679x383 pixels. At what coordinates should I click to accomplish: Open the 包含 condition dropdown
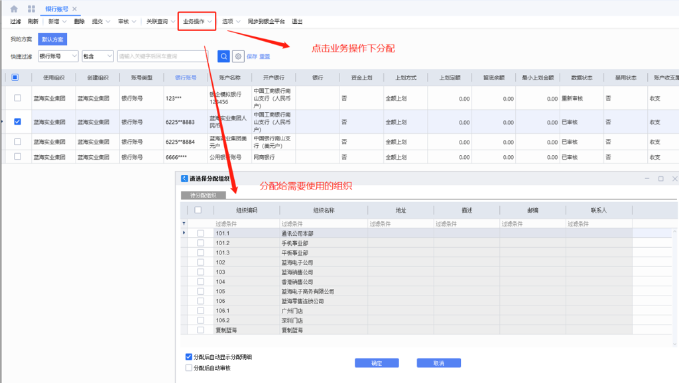pos(97,56)
